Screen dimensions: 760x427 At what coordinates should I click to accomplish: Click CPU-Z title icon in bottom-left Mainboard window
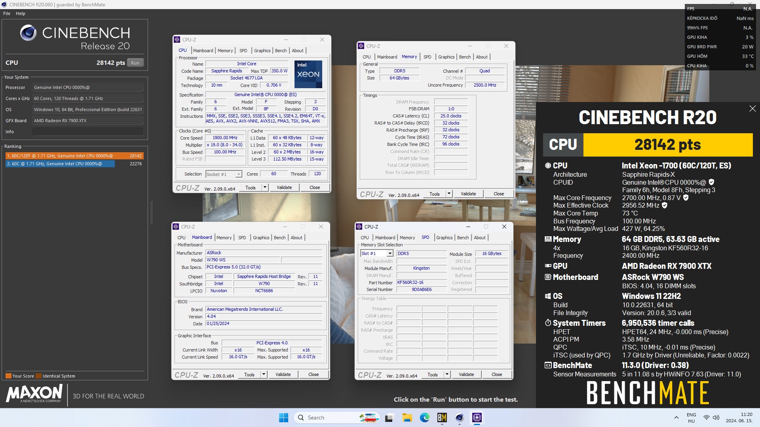tap(176, 227)
